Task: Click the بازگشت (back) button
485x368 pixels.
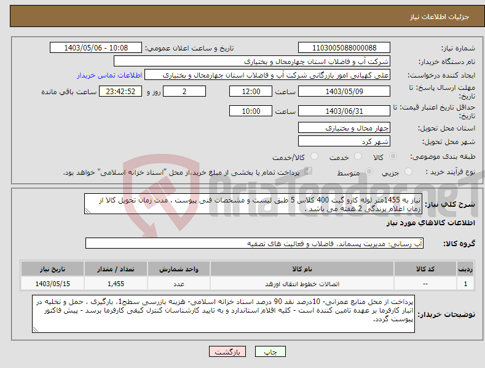Action: point(227,351)
